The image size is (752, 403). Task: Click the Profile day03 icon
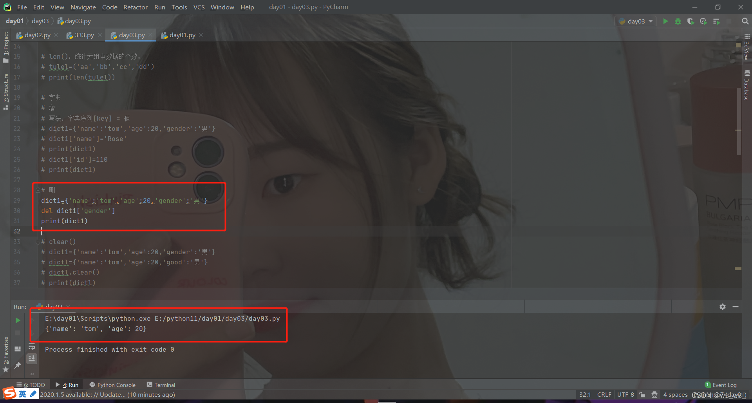pos(703,21)
